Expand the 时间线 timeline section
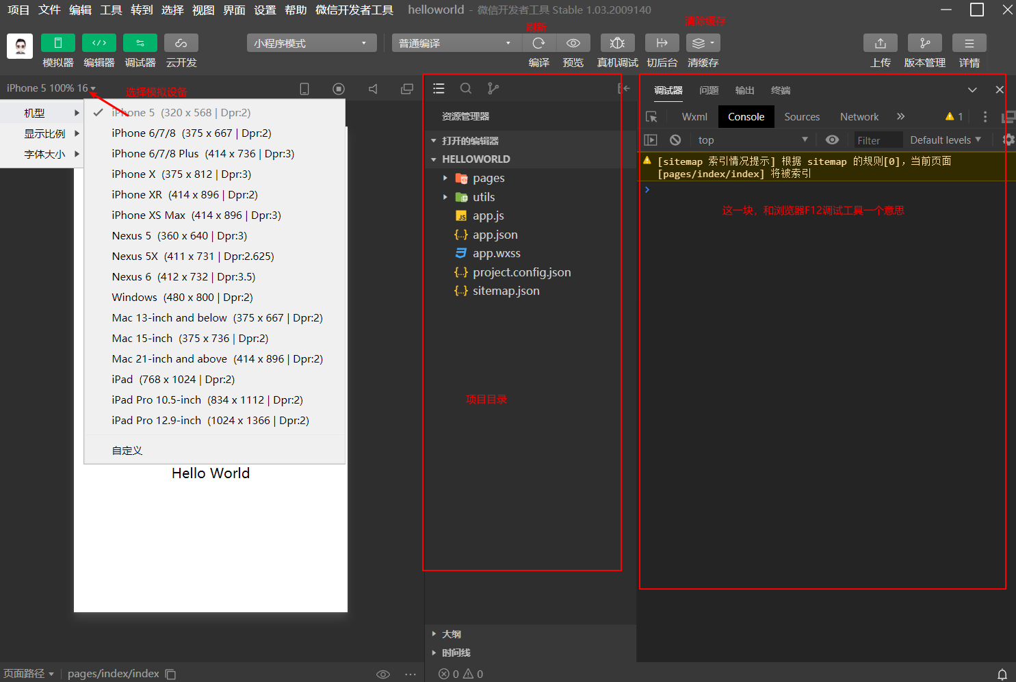 530,653
